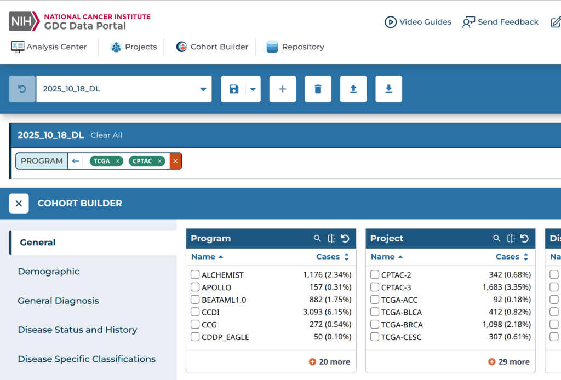The height and width of the screenshot is (380, 561).
Task: Delete cohort using the trash icon
Action: [318, 89]
